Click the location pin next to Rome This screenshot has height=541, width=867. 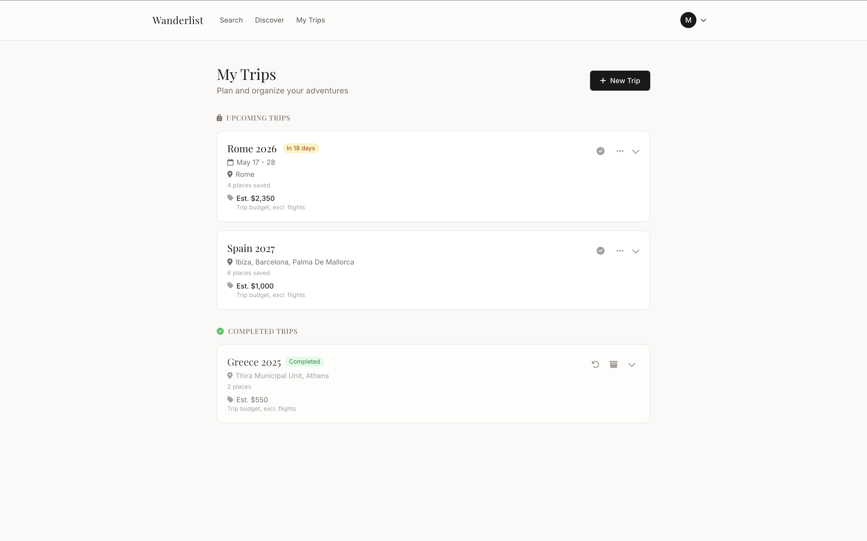(230, 174)
